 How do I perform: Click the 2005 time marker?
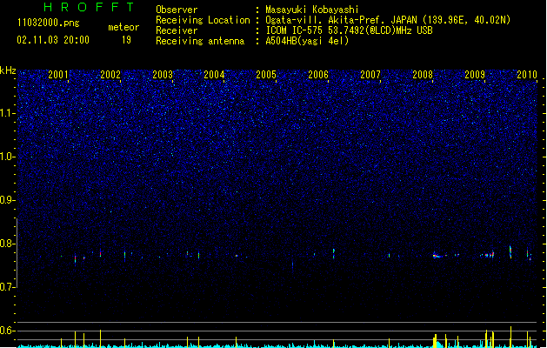tap(266, 74)
